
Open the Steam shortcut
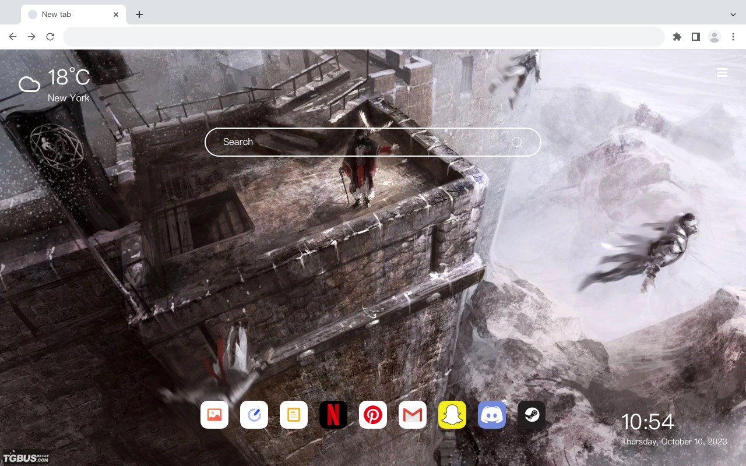click(532, 415)
